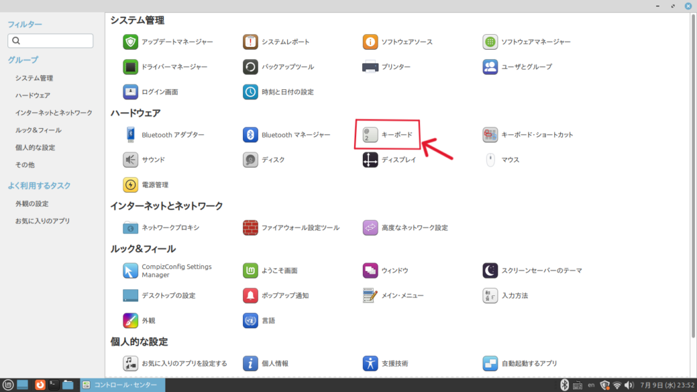Launch Firefox from the taskbar

pyautogui.click(x=40, y=385)
